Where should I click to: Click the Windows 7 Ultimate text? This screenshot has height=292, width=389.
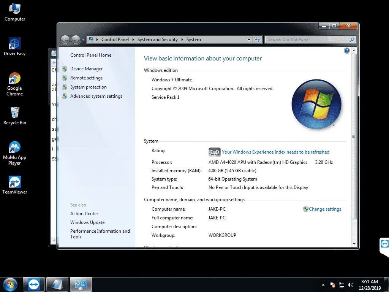coord(172,80)
